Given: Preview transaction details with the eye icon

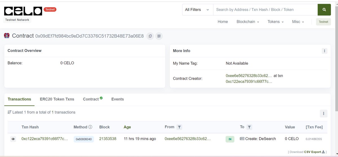Looking at the screenshot, I should (13, 139).
